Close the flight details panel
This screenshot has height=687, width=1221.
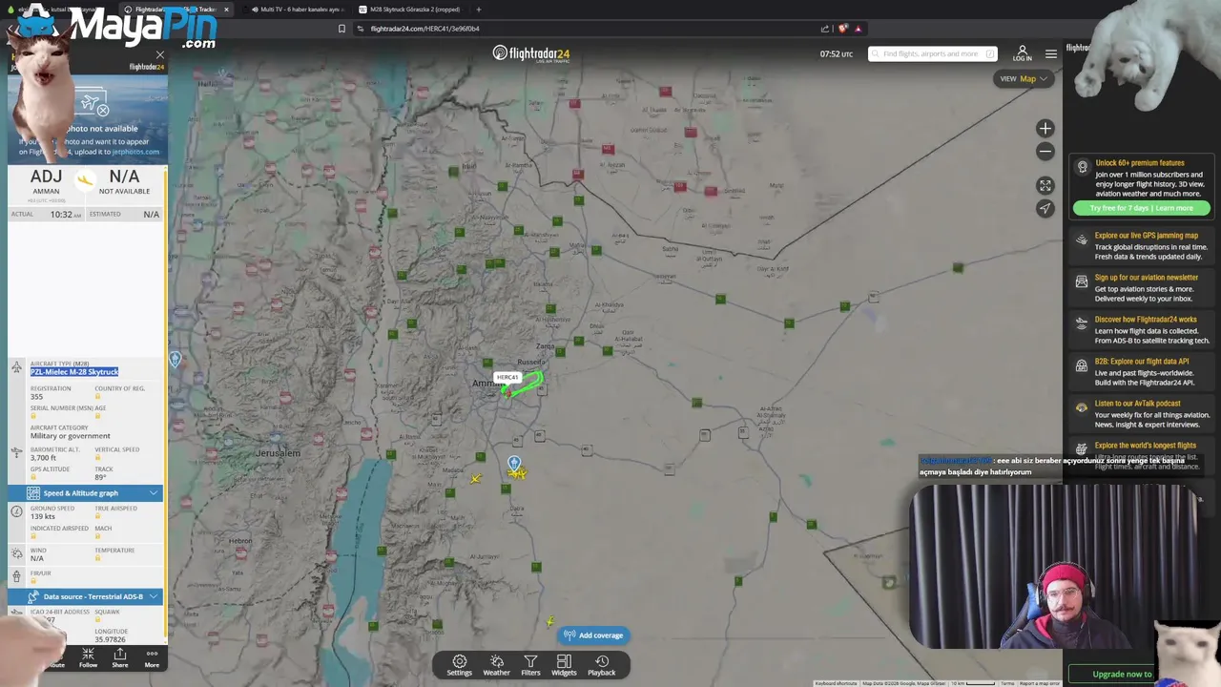[x=159, y=55]
